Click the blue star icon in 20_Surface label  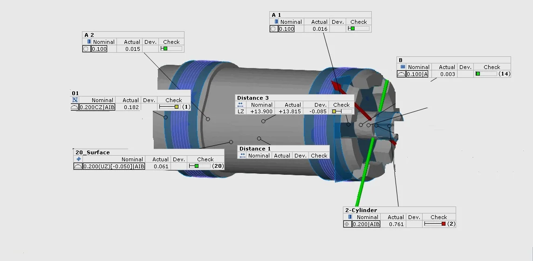(x=78, y=159)
